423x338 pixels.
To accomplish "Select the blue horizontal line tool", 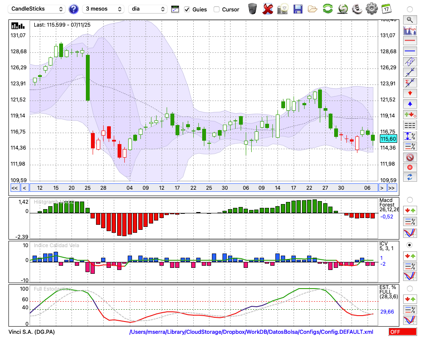I will pos(409,51).
